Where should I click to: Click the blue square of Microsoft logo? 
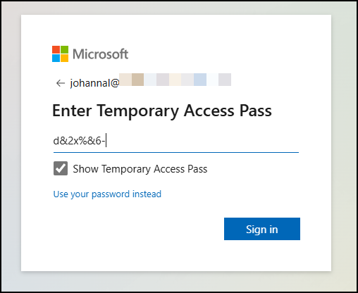click(x=56, y=58)
